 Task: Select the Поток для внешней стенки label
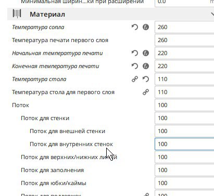tap(67, 131)
